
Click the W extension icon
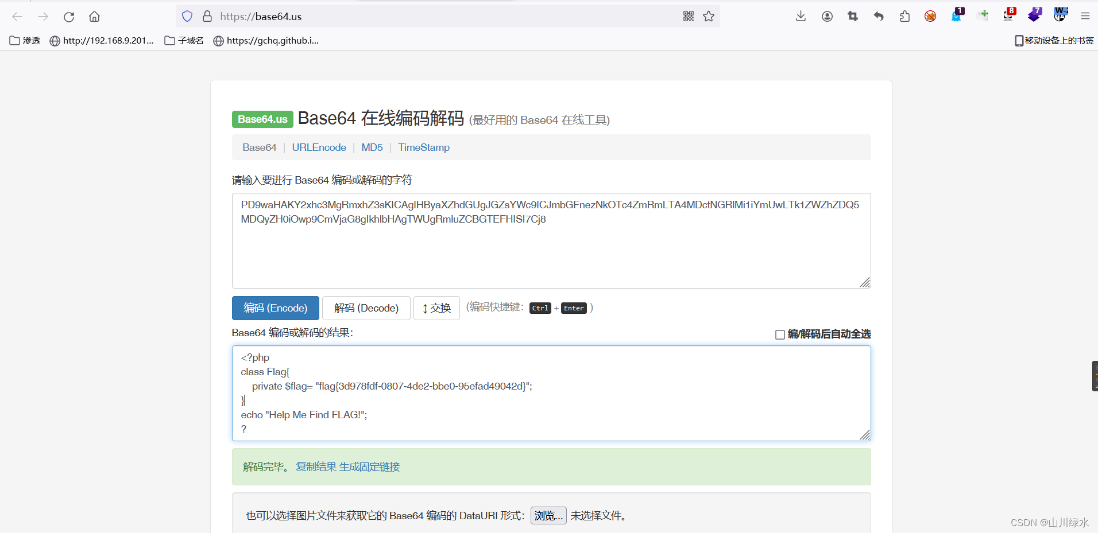pyautogui.click(x=1060, y=15)
